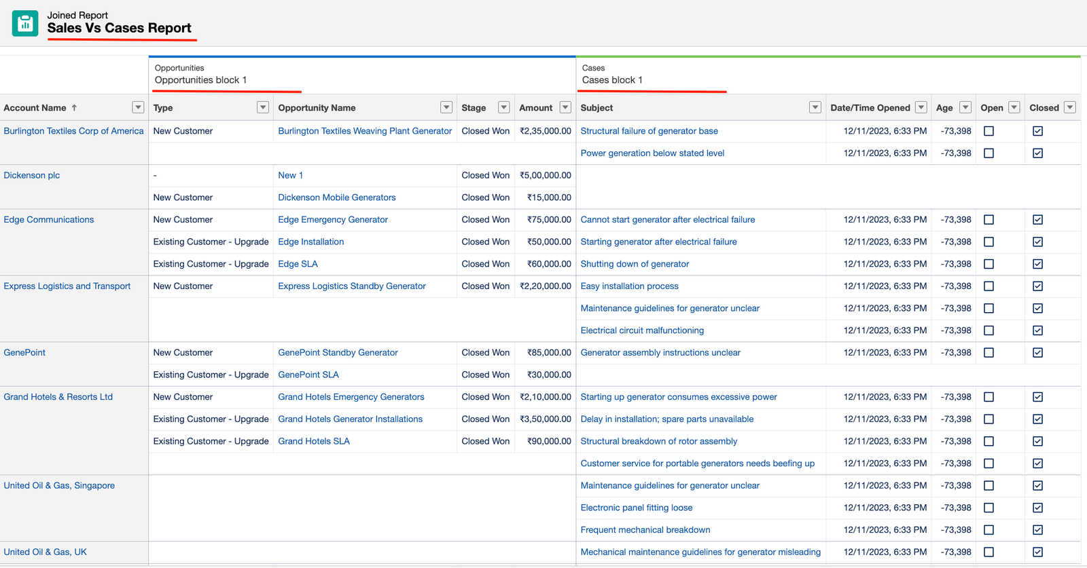Open the Subject column dropdown arrow
This screenshot has width=1087, height=568.
[x=815, y=107]
